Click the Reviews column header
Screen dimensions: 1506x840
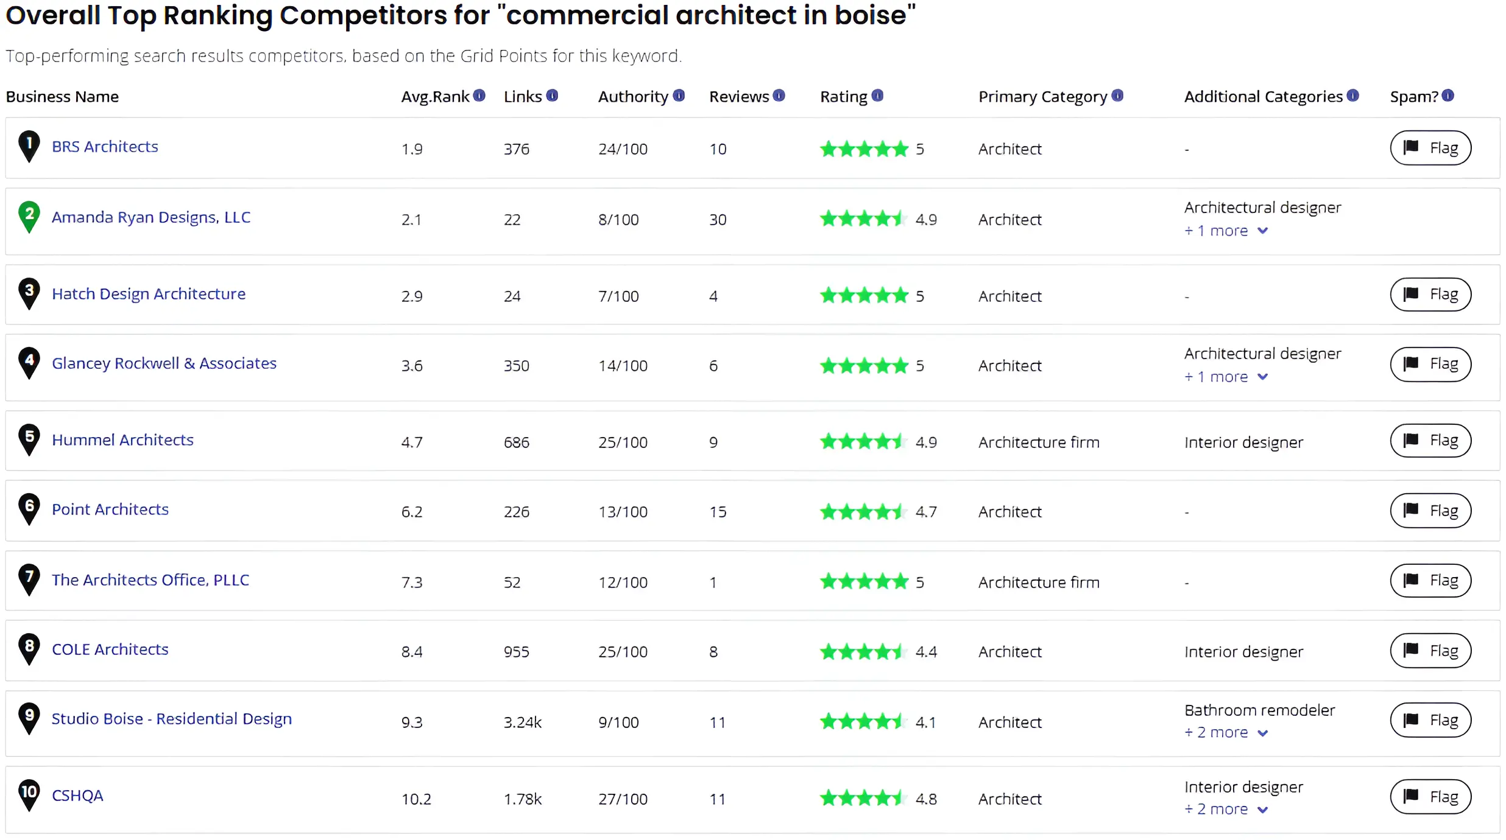[739, 97]
